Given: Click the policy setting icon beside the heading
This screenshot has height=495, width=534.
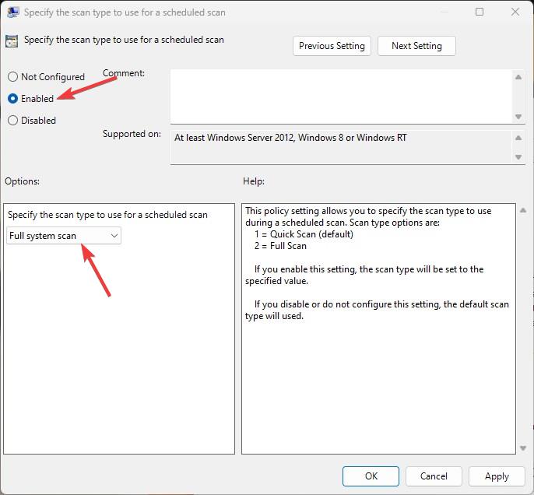Looking at the screenshot, I should pos(12,40).
